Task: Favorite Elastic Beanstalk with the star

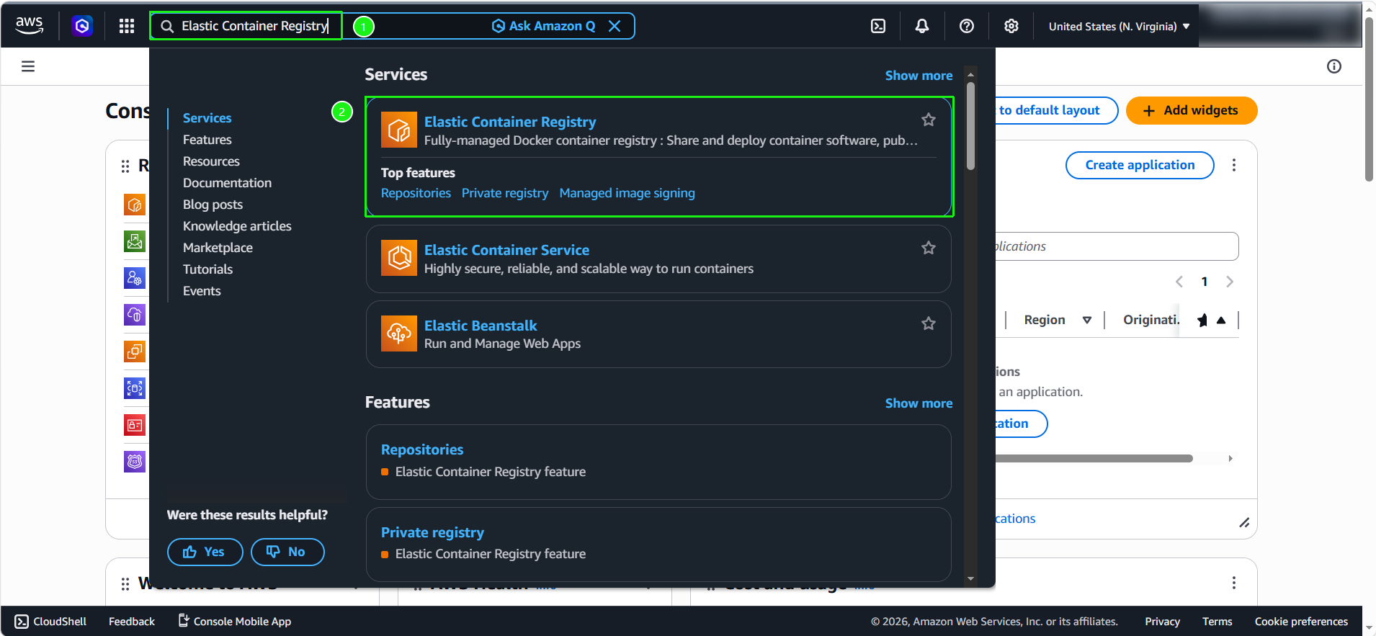Action: pos(929,323)
